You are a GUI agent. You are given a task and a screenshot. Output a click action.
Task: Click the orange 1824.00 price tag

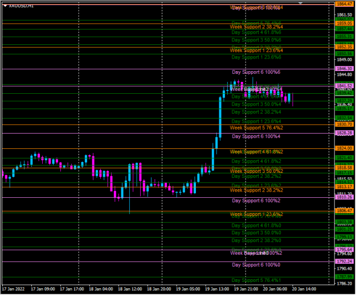click(x=345, y=148)
